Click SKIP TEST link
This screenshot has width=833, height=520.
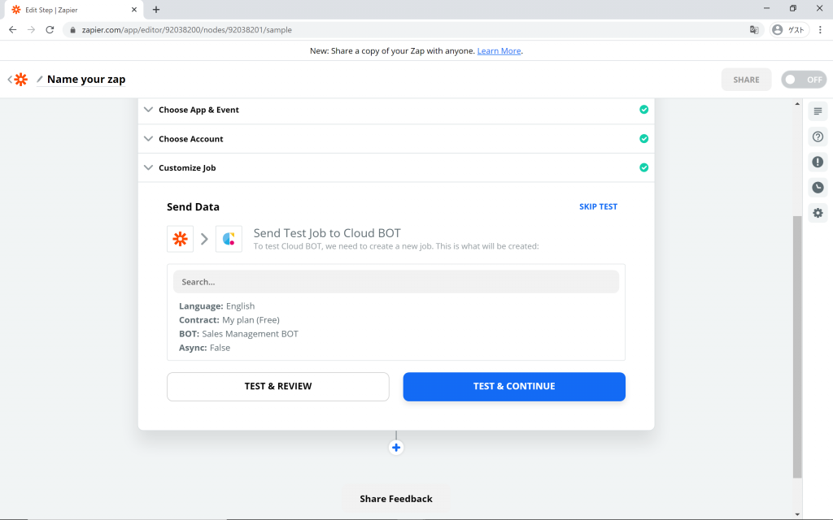click(598, 206)
